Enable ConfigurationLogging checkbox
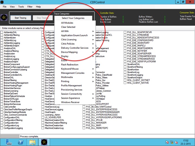This screenshot has height=146, width=195. pyautogui.click(x=2, y=128)
